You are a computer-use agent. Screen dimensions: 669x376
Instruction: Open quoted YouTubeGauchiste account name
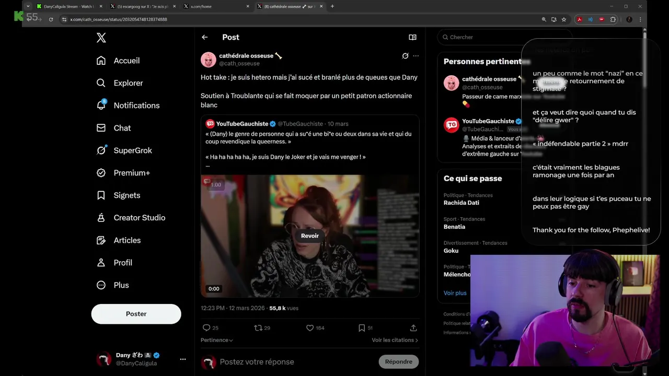[242, 124]
